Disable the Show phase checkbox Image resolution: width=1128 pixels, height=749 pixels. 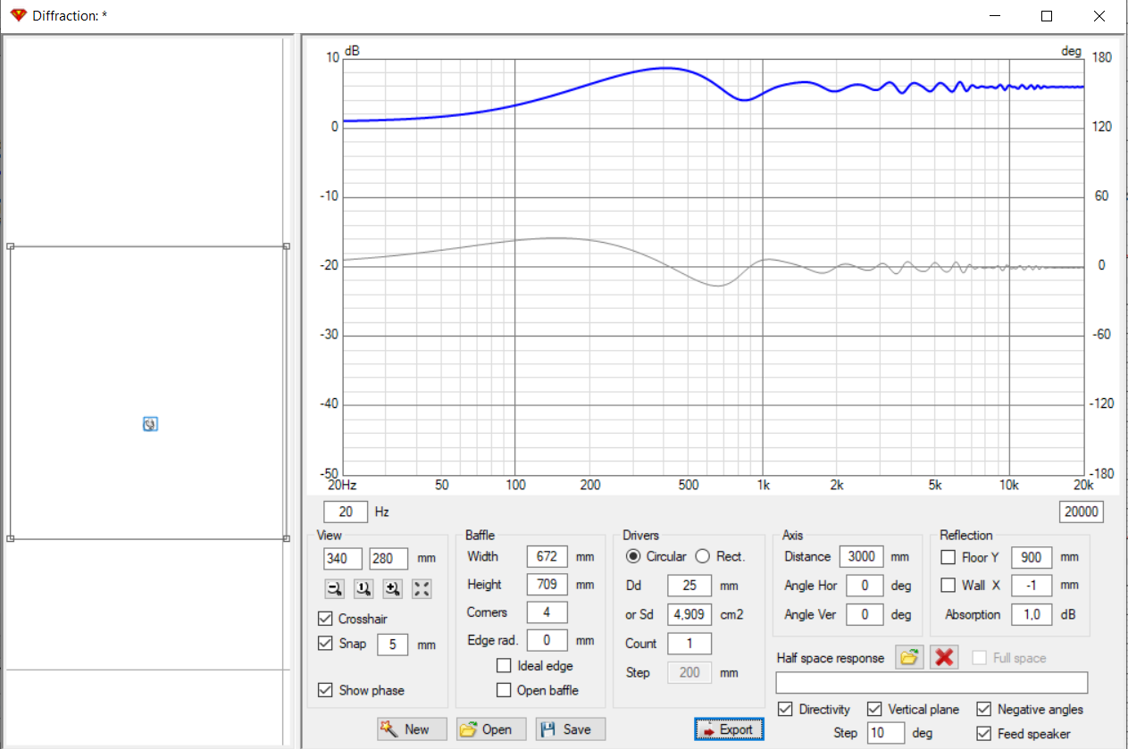(325, 690)
